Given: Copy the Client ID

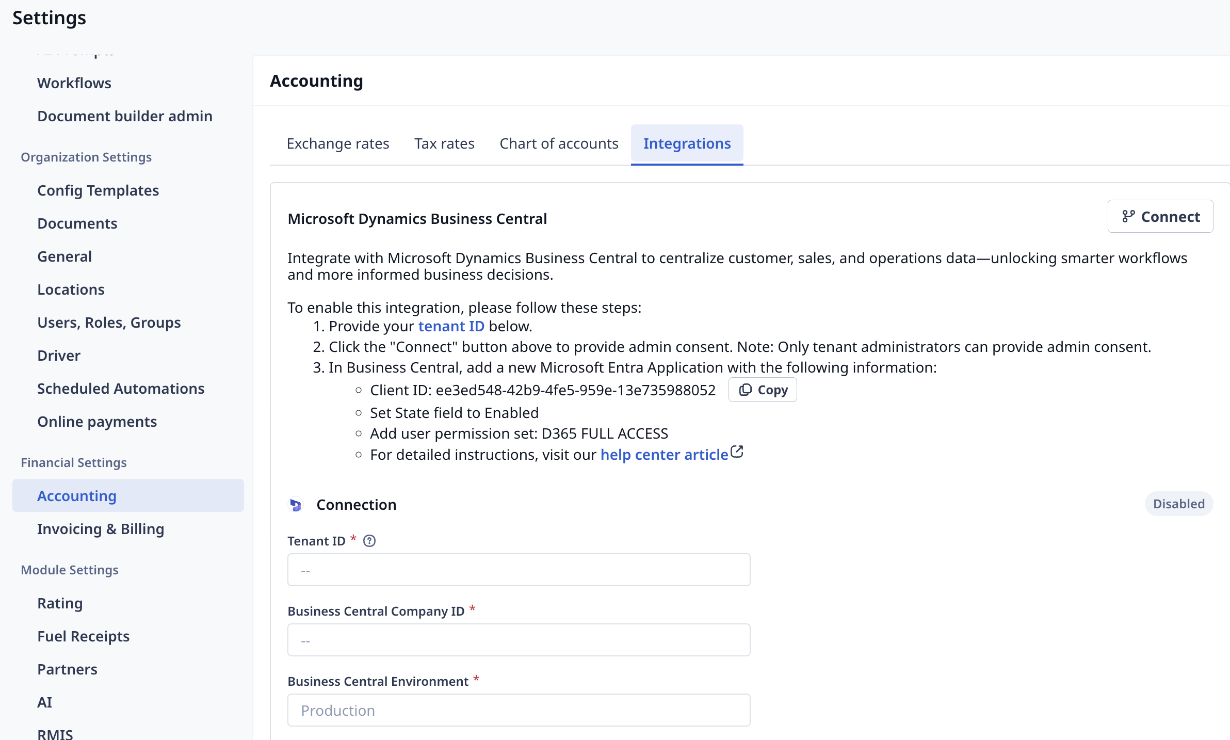Looking at the screenshot, I should (x=763, y=390).
